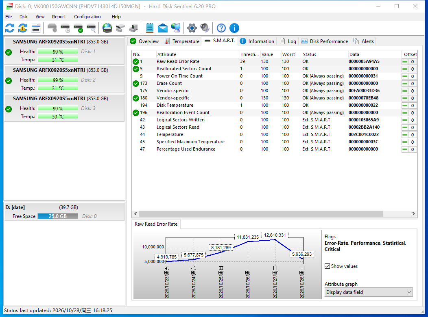Select the Logical Sectors Written attribute
Image resolution: width=428 pixels, height=317 pixels.
pyautogui.click(x=180, y=120)
